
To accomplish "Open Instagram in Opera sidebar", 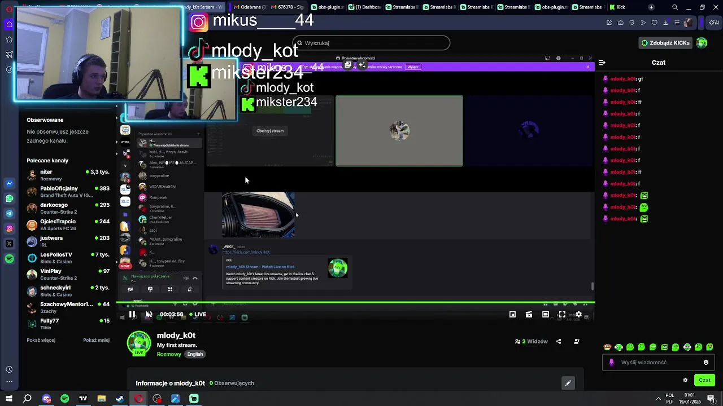I will pyautogui.click(x=9, y=229).
